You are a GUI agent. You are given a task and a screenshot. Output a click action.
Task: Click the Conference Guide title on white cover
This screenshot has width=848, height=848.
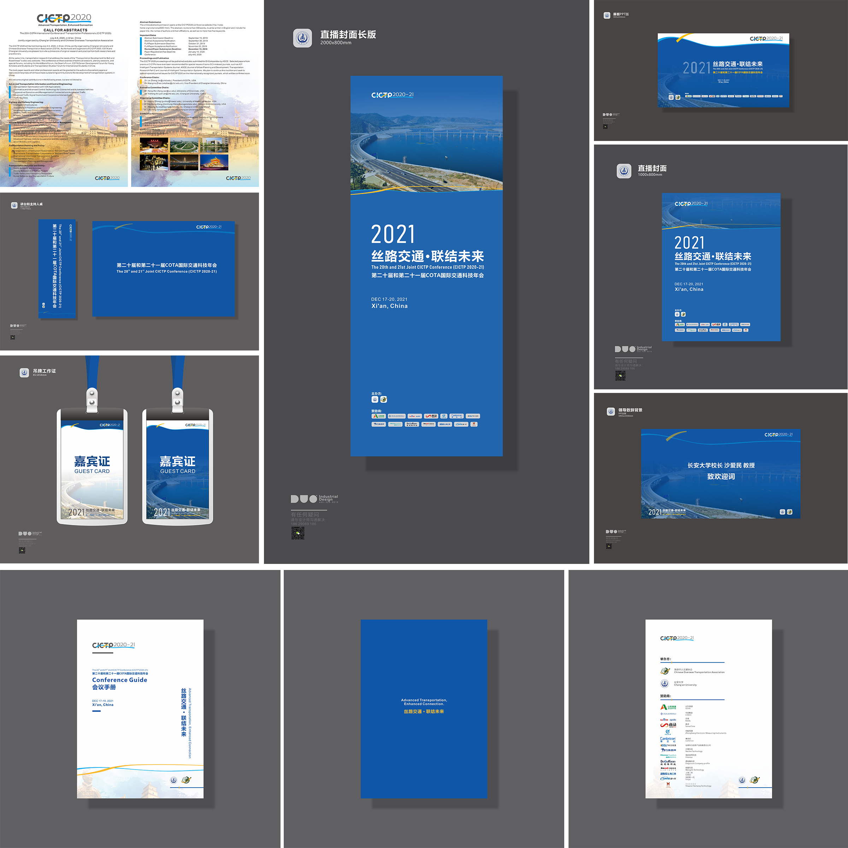tap(119, 680)
